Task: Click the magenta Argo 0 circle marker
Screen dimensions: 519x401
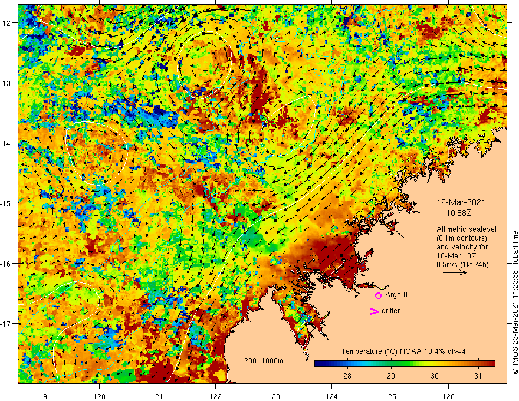Action: (378, 295)
